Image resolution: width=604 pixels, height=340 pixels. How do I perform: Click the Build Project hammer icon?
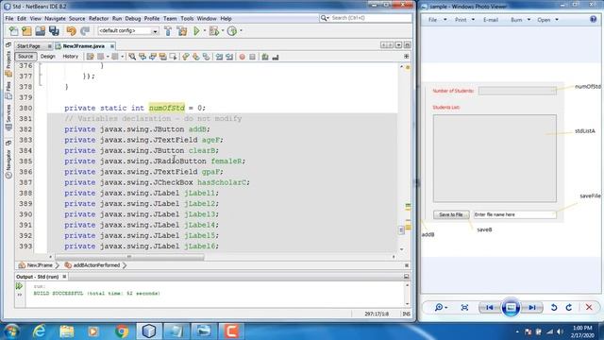168,31
